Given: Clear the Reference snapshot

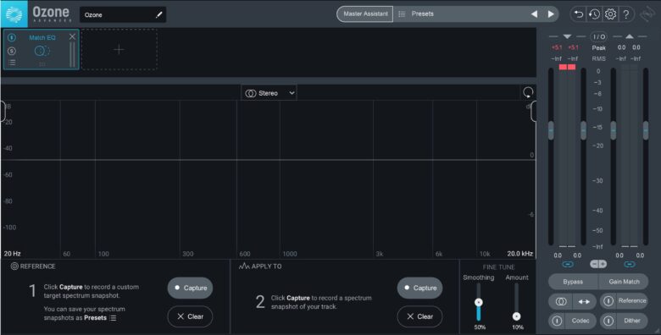Looking at the screenshot, I should (x=190, y=316).
